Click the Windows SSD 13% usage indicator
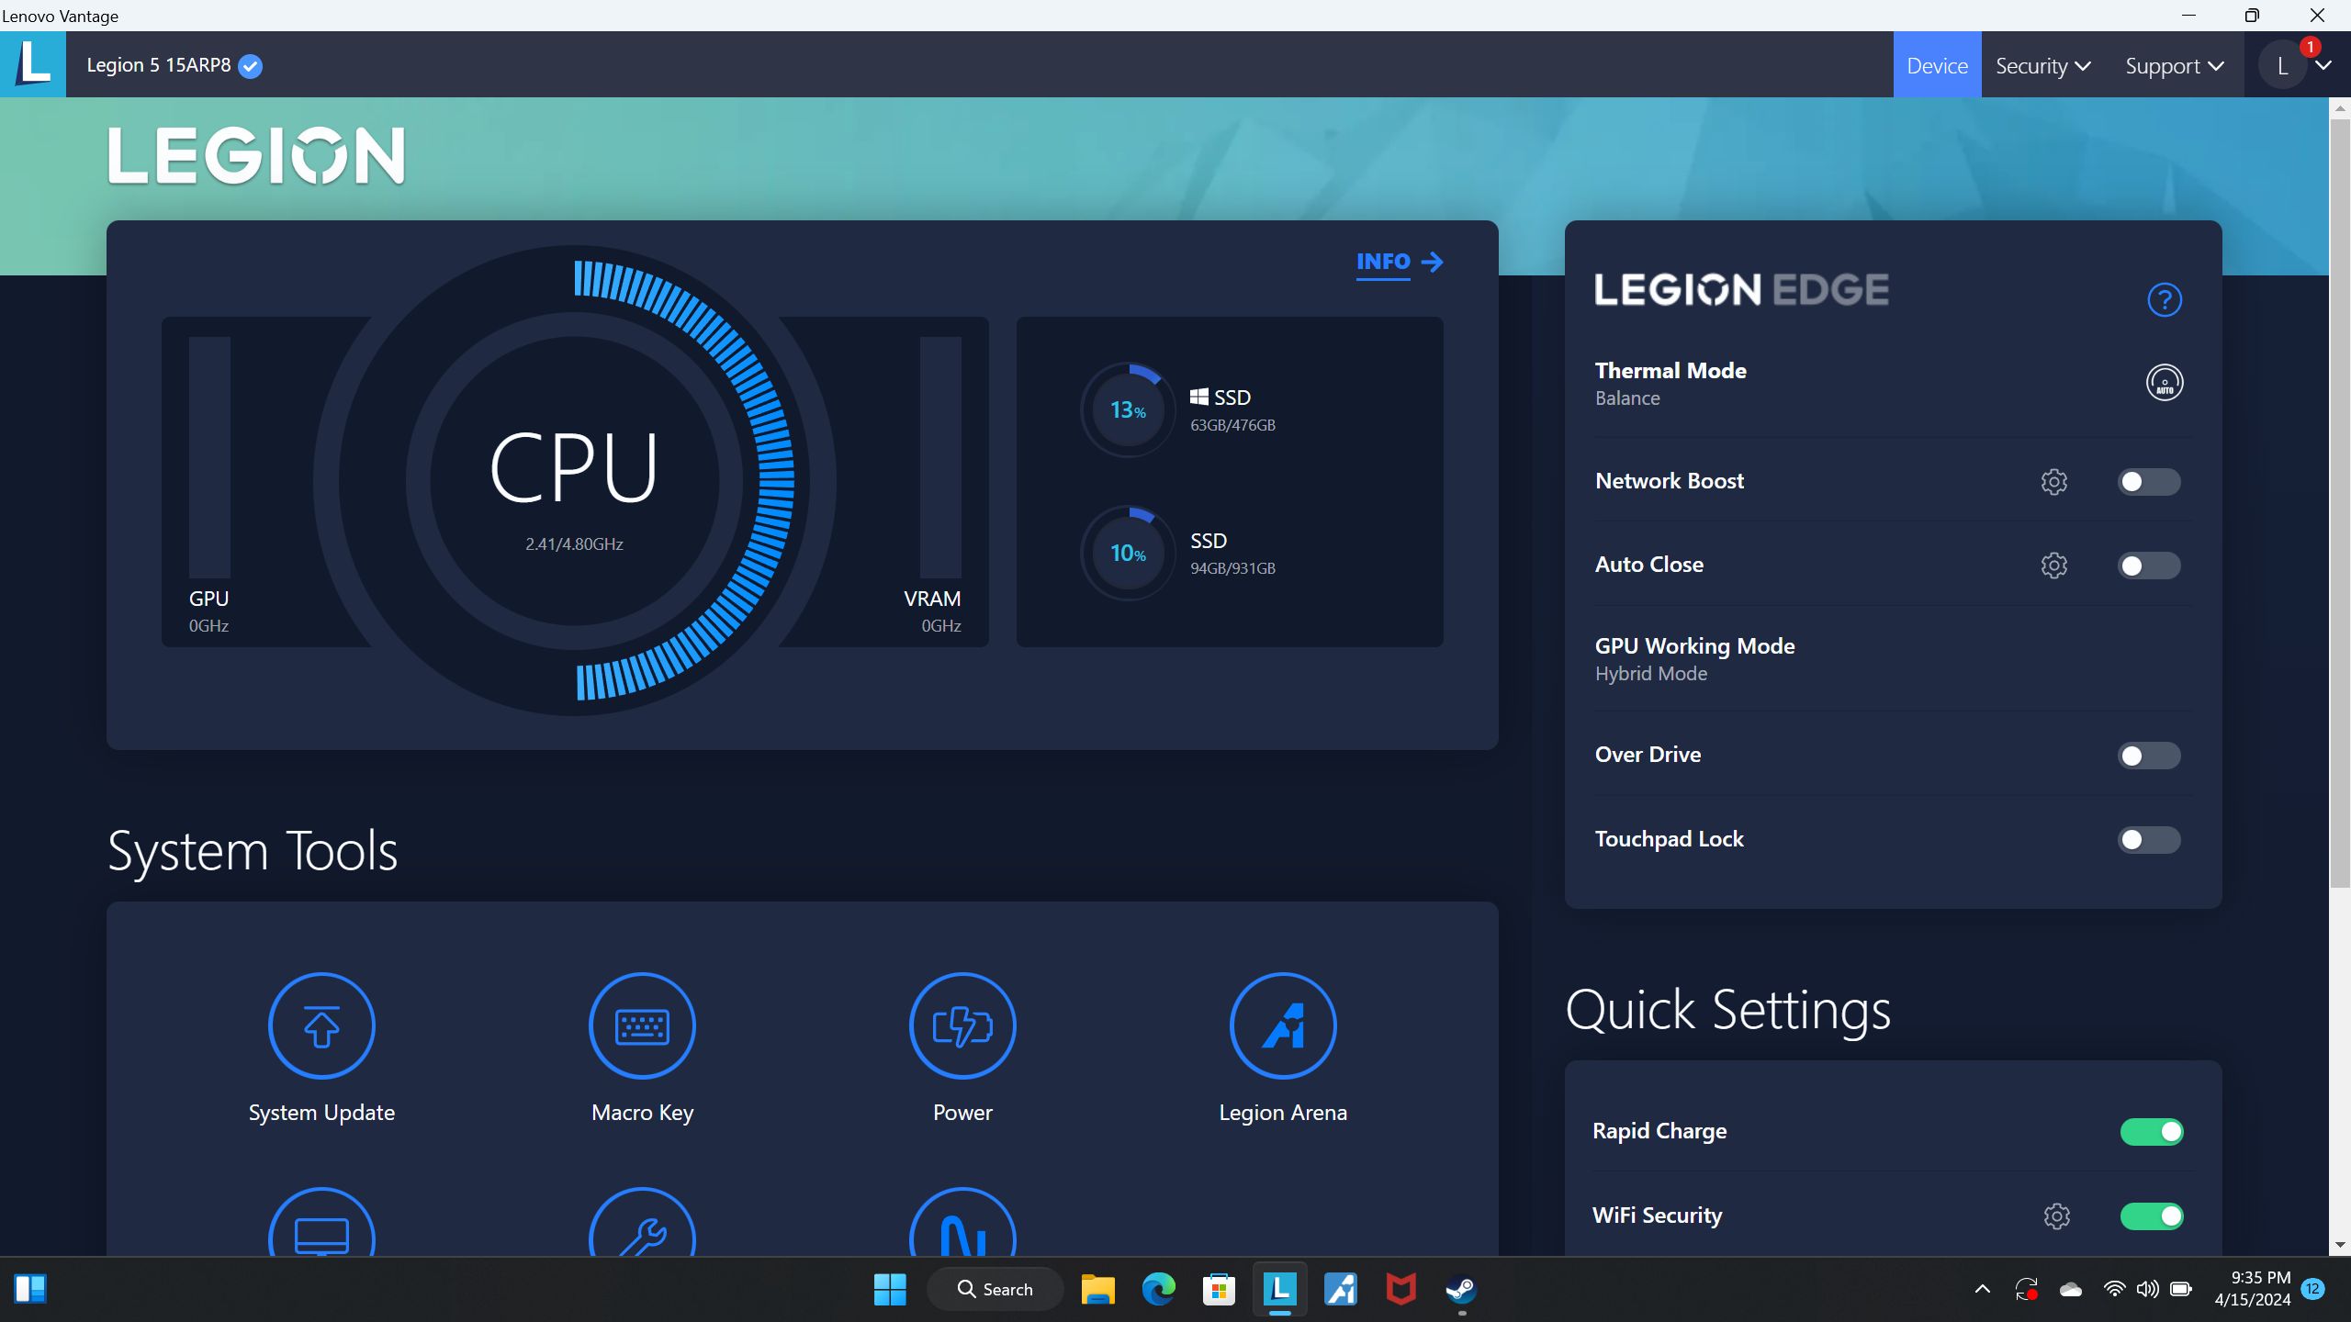The image size is (2351, 1322). pos(1128,410)
